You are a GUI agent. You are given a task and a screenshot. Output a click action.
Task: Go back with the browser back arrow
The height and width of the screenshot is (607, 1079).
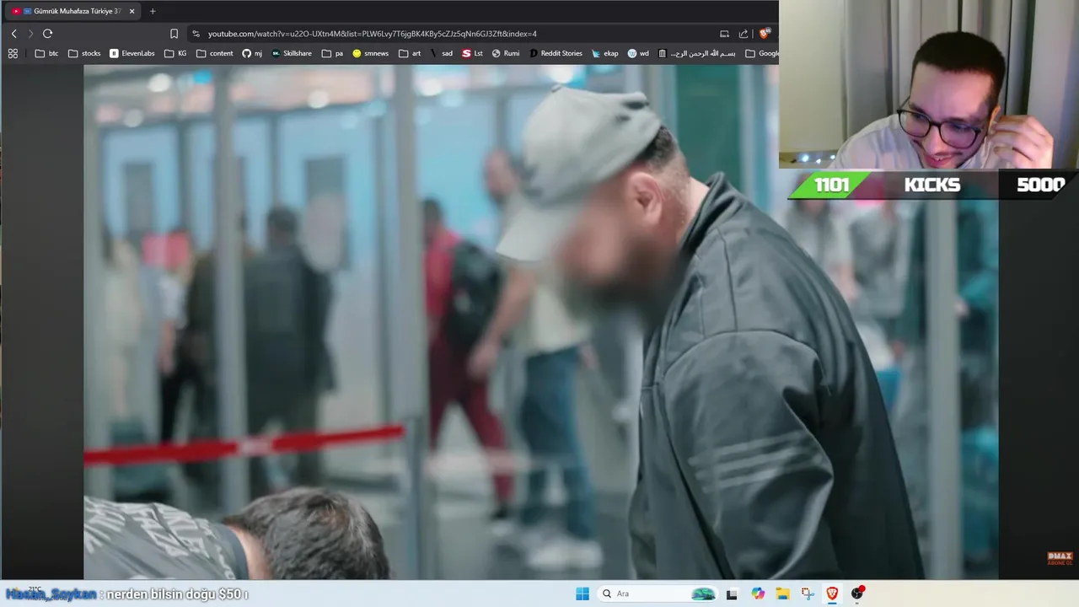click(x=13, y=34)
